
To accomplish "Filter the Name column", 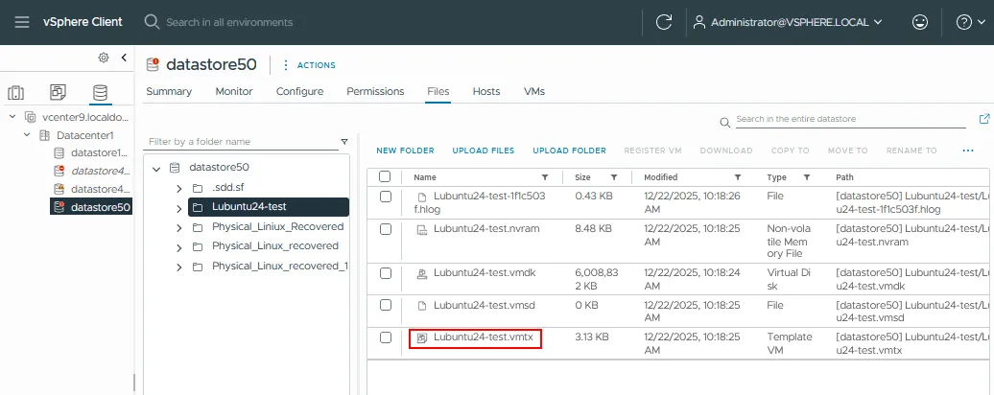I will (545, 177).
